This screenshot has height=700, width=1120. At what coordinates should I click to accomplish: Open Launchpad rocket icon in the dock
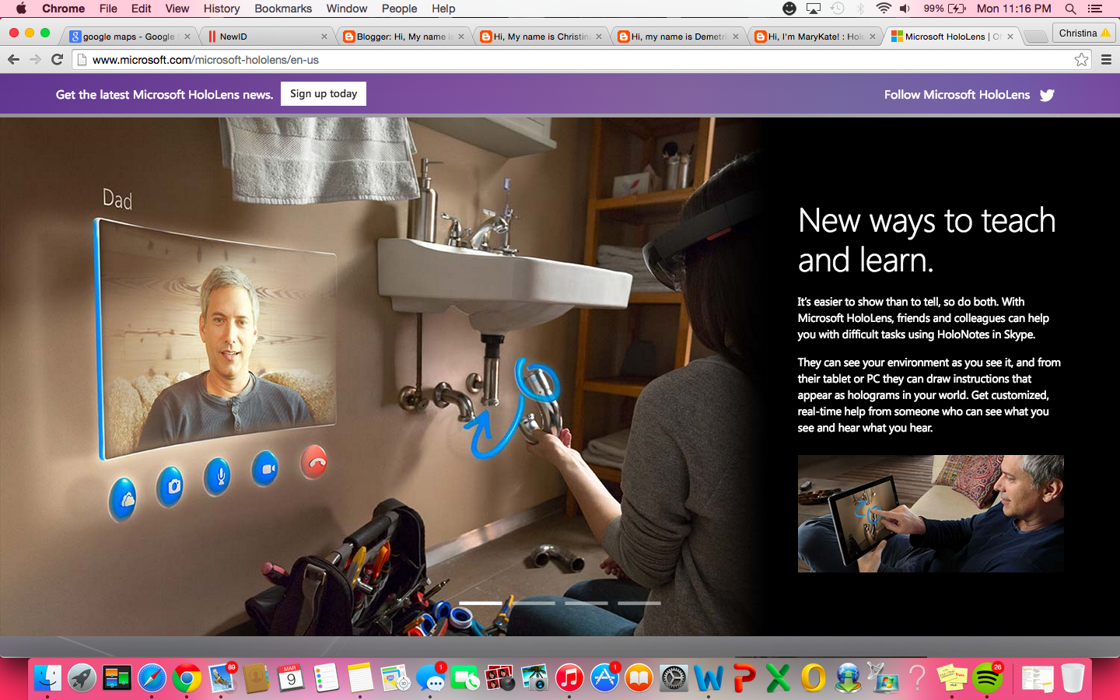click(x=82, y=678)
